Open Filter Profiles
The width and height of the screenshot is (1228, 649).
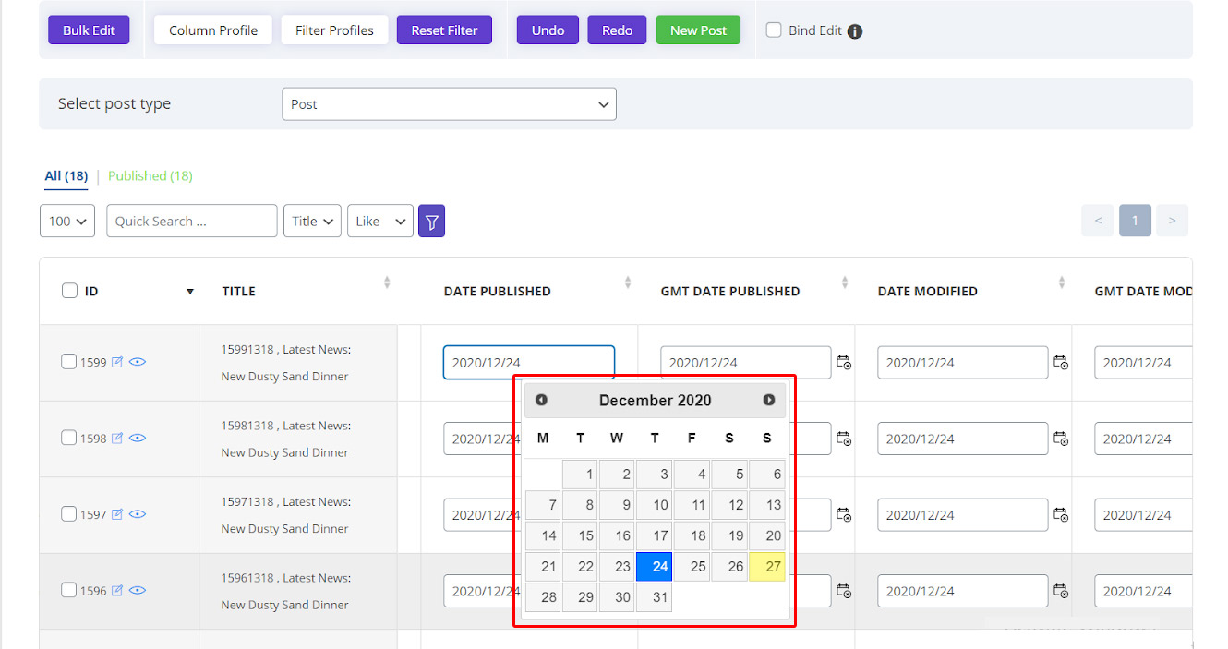pyautogui.click(x=334, y=30)
